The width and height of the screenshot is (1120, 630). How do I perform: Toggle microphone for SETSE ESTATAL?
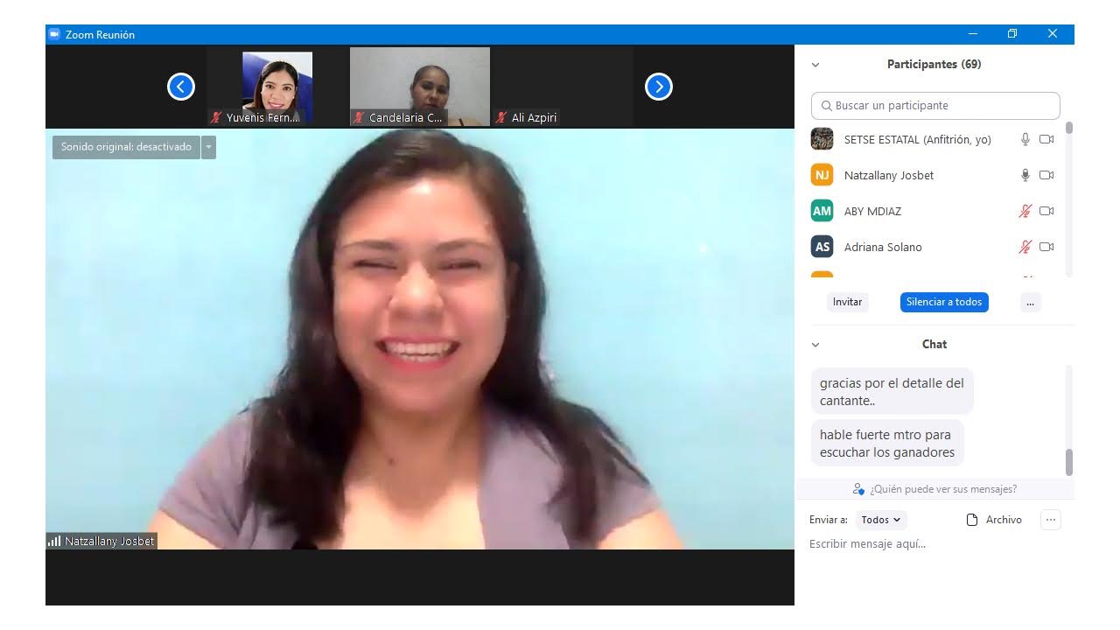coord(1025,139)
